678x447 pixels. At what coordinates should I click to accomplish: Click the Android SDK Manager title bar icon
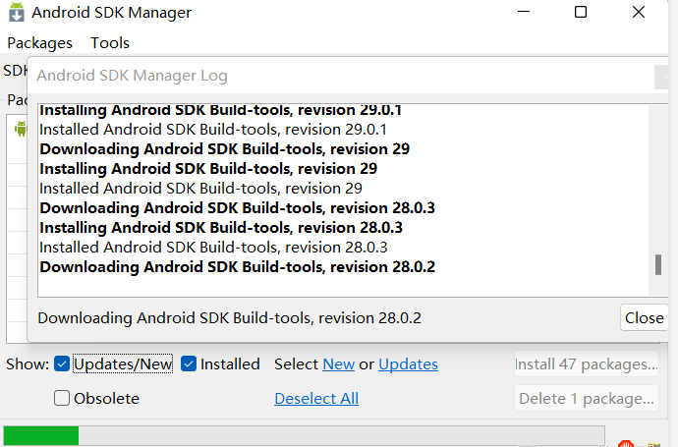pyautogui.click(x=17, y=12)
